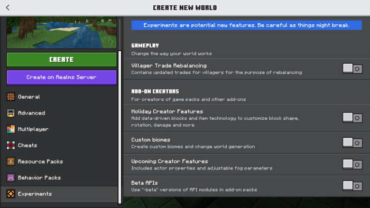Viewport: 370px width, 208px height.
Task: Switch on Beta APIs experiment
Action: 353,186
